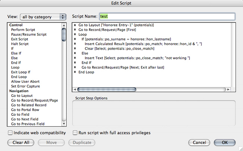
Task: Choose Set Error Capture from list
Action: coord(26,86)
